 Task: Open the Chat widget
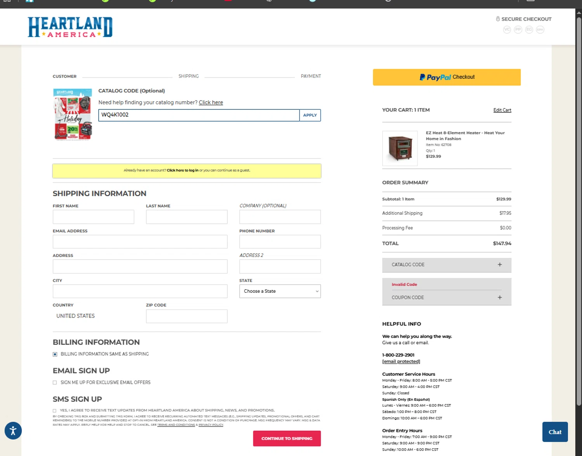[555, 432]
